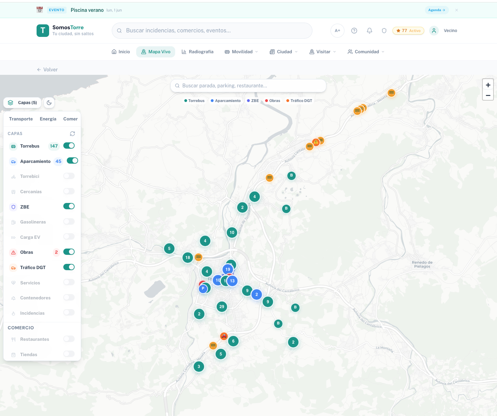The width and height of the screenshot is (497, 416).
Task: Zoom out on the map
Action: [x=488, y=95]
